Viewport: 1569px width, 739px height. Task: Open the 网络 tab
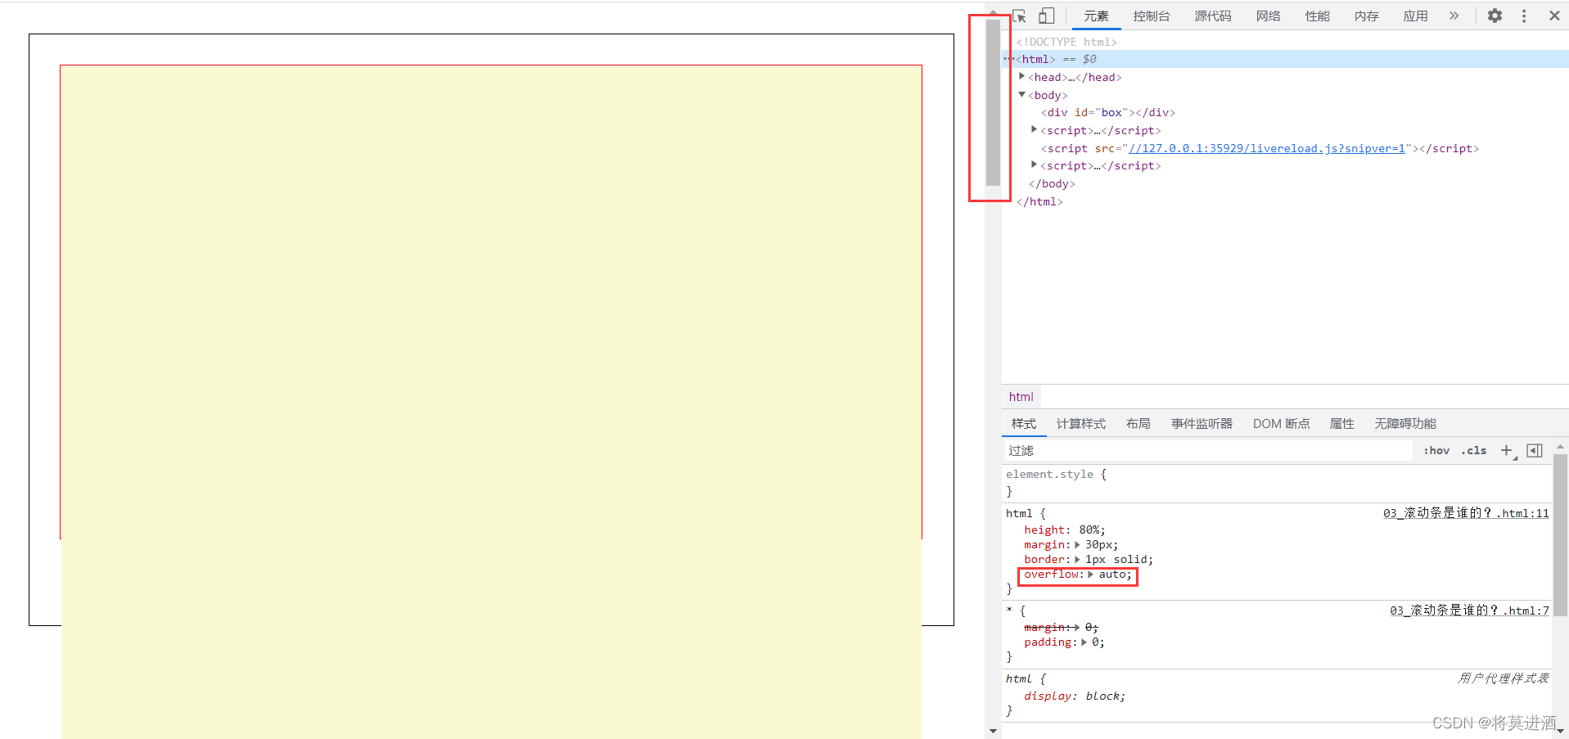[1268, 16]
